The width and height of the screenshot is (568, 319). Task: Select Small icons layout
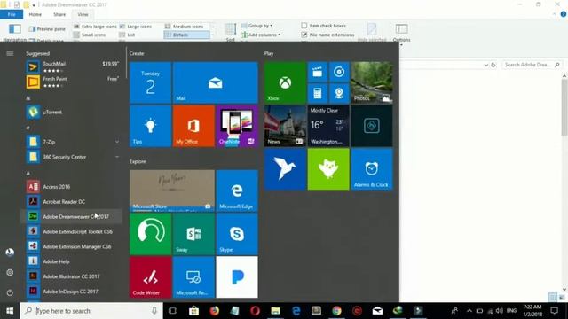(x=90, y=35)
